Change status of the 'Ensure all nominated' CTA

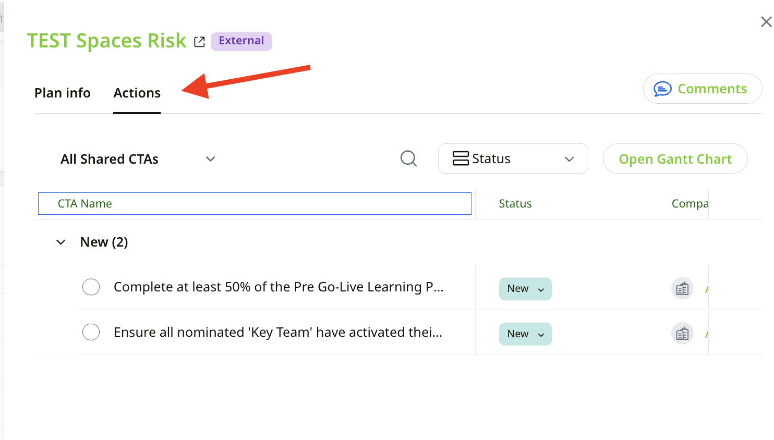(525, 334)
